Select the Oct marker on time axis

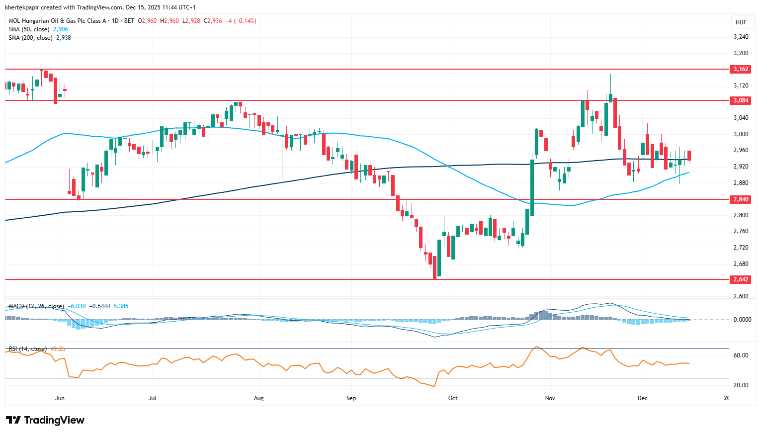453,398
